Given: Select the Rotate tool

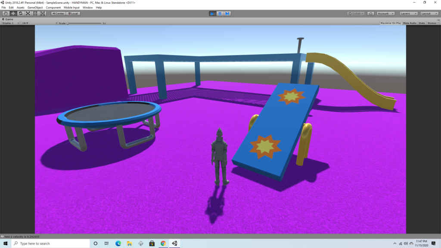Looking at the screenshot, I should coord(20,13).
